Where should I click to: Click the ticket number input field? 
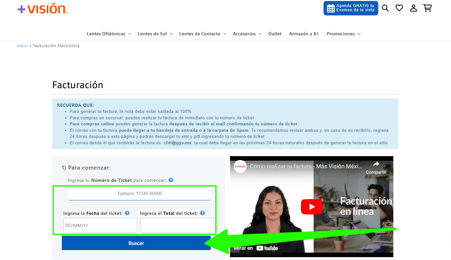[x=139, y=194]
